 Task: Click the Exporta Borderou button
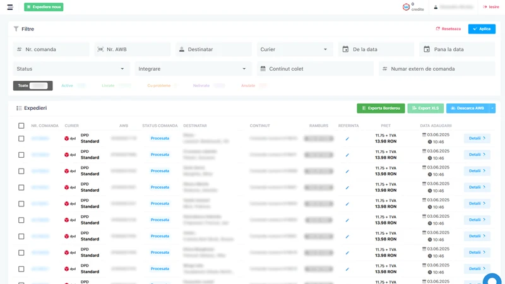(x=381, y=108)
